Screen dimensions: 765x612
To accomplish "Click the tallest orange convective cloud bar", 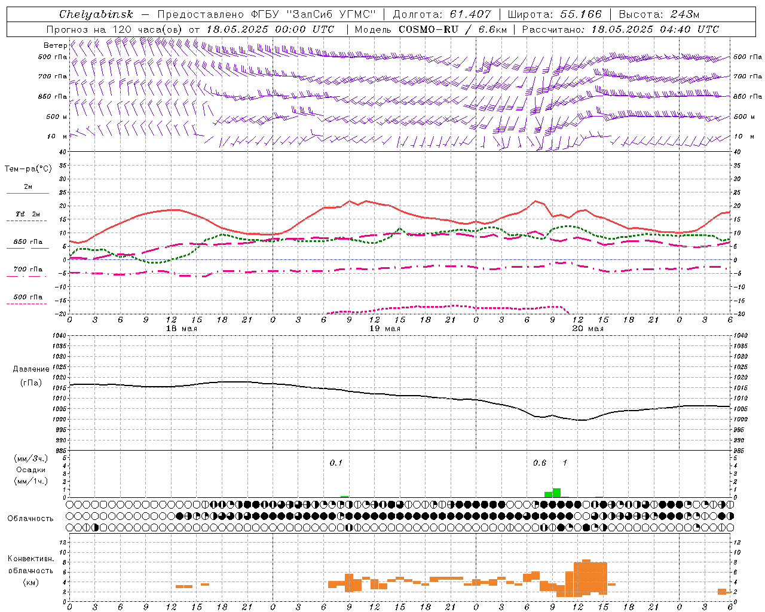I will click(586, 577).
